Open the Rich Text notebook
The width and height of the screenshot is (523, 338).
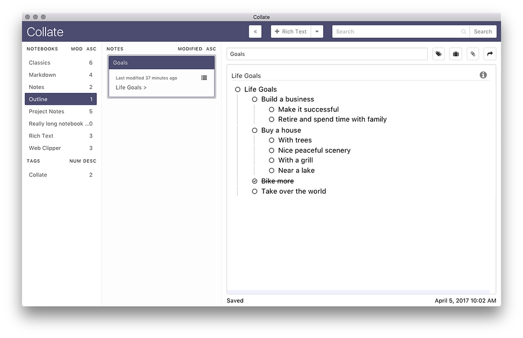(61, 136)
